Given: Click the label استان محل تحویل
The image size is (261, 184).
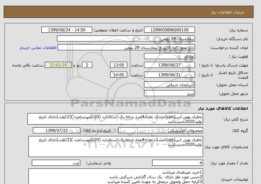Looking at the screenshot, I should tap(232, 85).
